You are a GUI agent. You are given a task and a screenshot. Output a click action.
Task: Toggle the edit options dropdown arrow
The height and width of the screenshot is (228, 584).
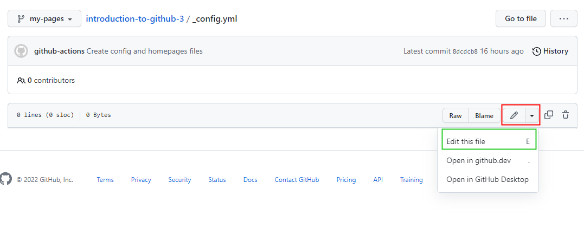[532, 115]
